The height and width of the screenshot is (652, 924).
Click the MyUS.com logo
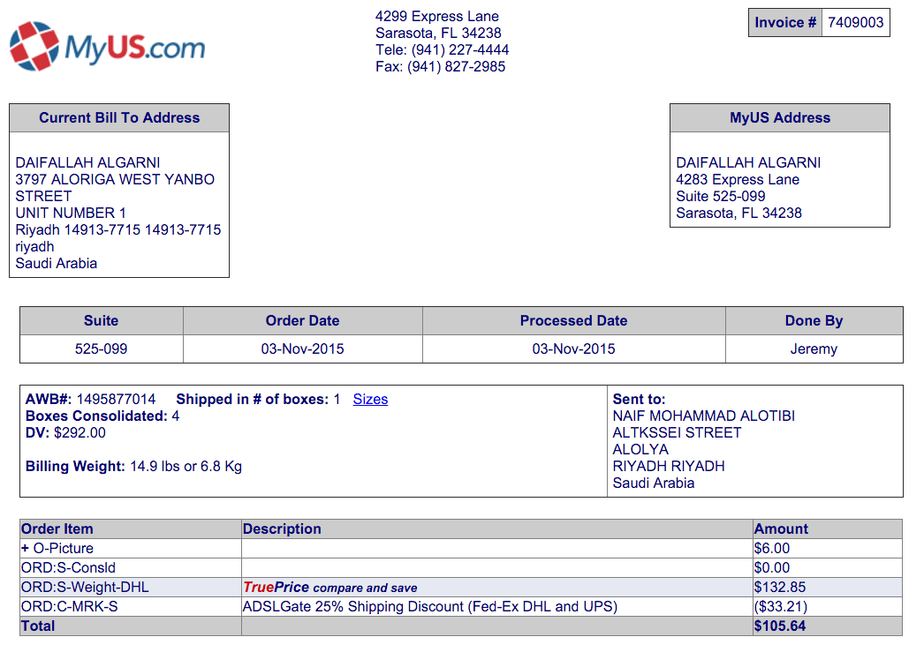pyautogui.click(x=107, y=46)
